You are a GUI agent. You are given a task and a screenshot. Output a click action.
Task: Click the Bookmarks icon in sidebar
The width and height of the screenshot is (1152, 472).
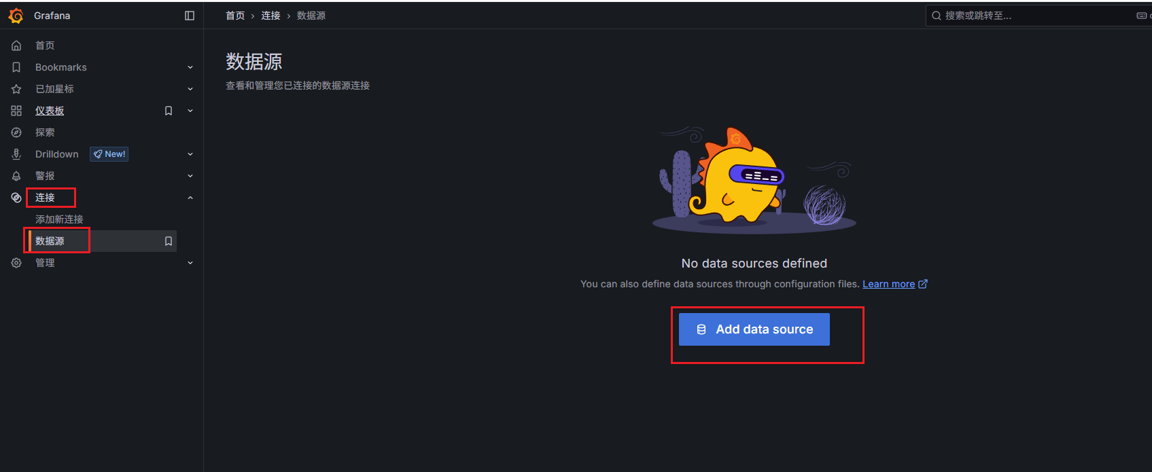(16, 67)
